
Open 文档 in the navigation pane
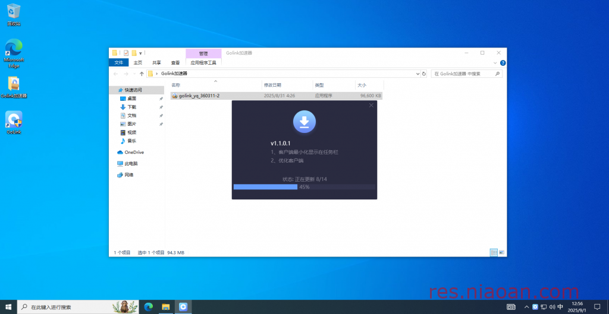tap(131, 116)
